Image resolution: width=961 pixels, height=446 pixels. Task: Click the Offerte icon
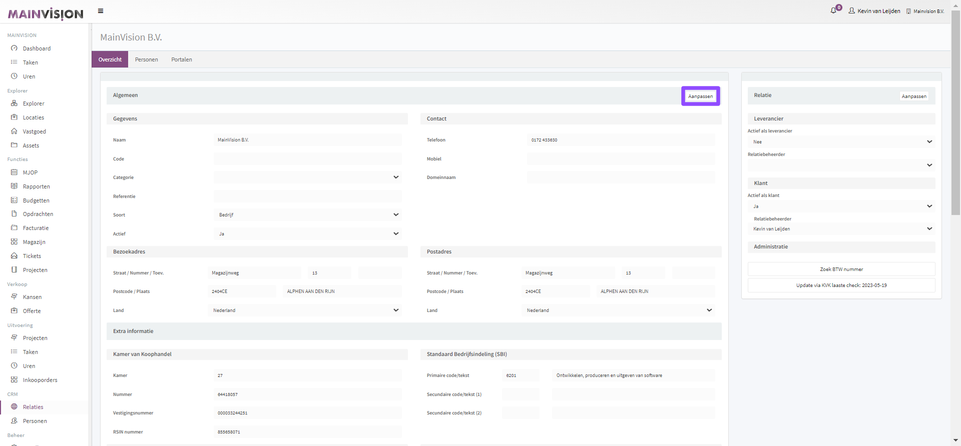click(x=14, y=311)
